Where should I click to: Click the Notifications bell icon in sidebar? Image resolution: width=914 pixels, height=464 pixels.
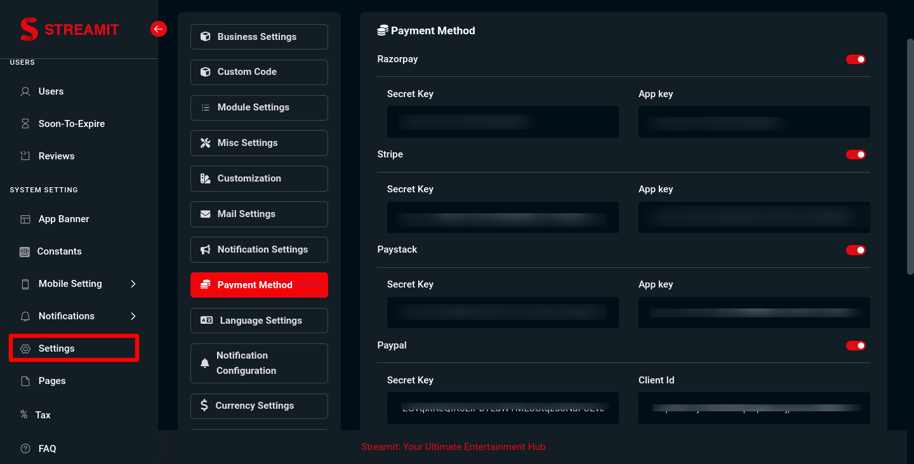tap(25, 316)
